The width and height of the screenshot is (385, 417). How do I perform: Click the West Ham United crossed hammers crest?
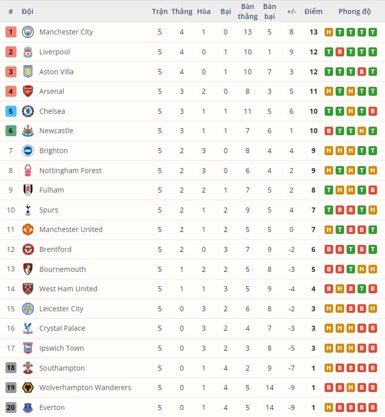(x=28, y=289)
